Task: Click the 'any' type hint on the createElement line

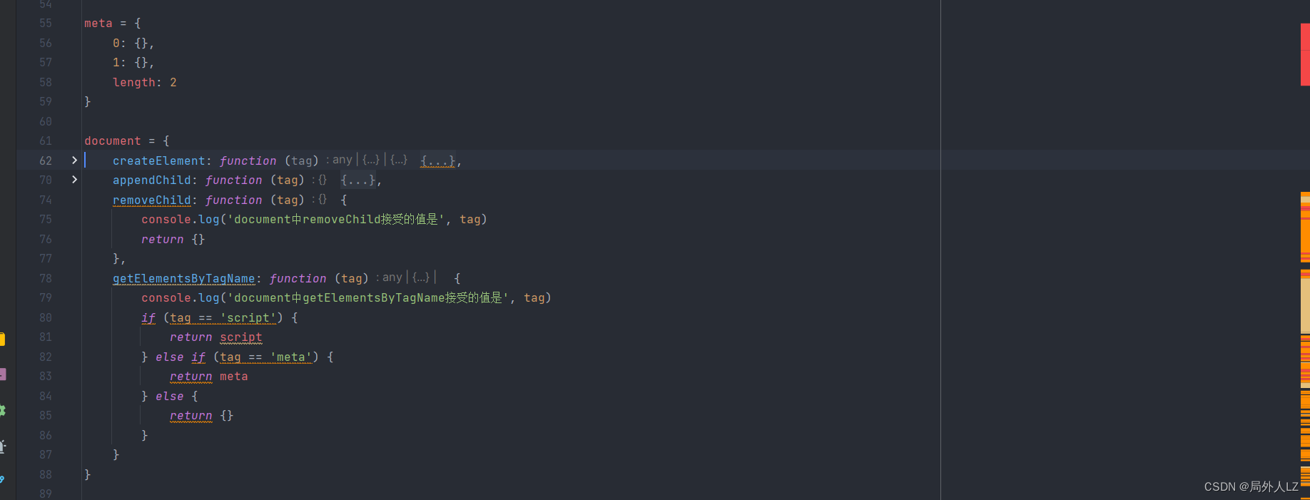Action: pyautogui.click(x=342, y=160)
